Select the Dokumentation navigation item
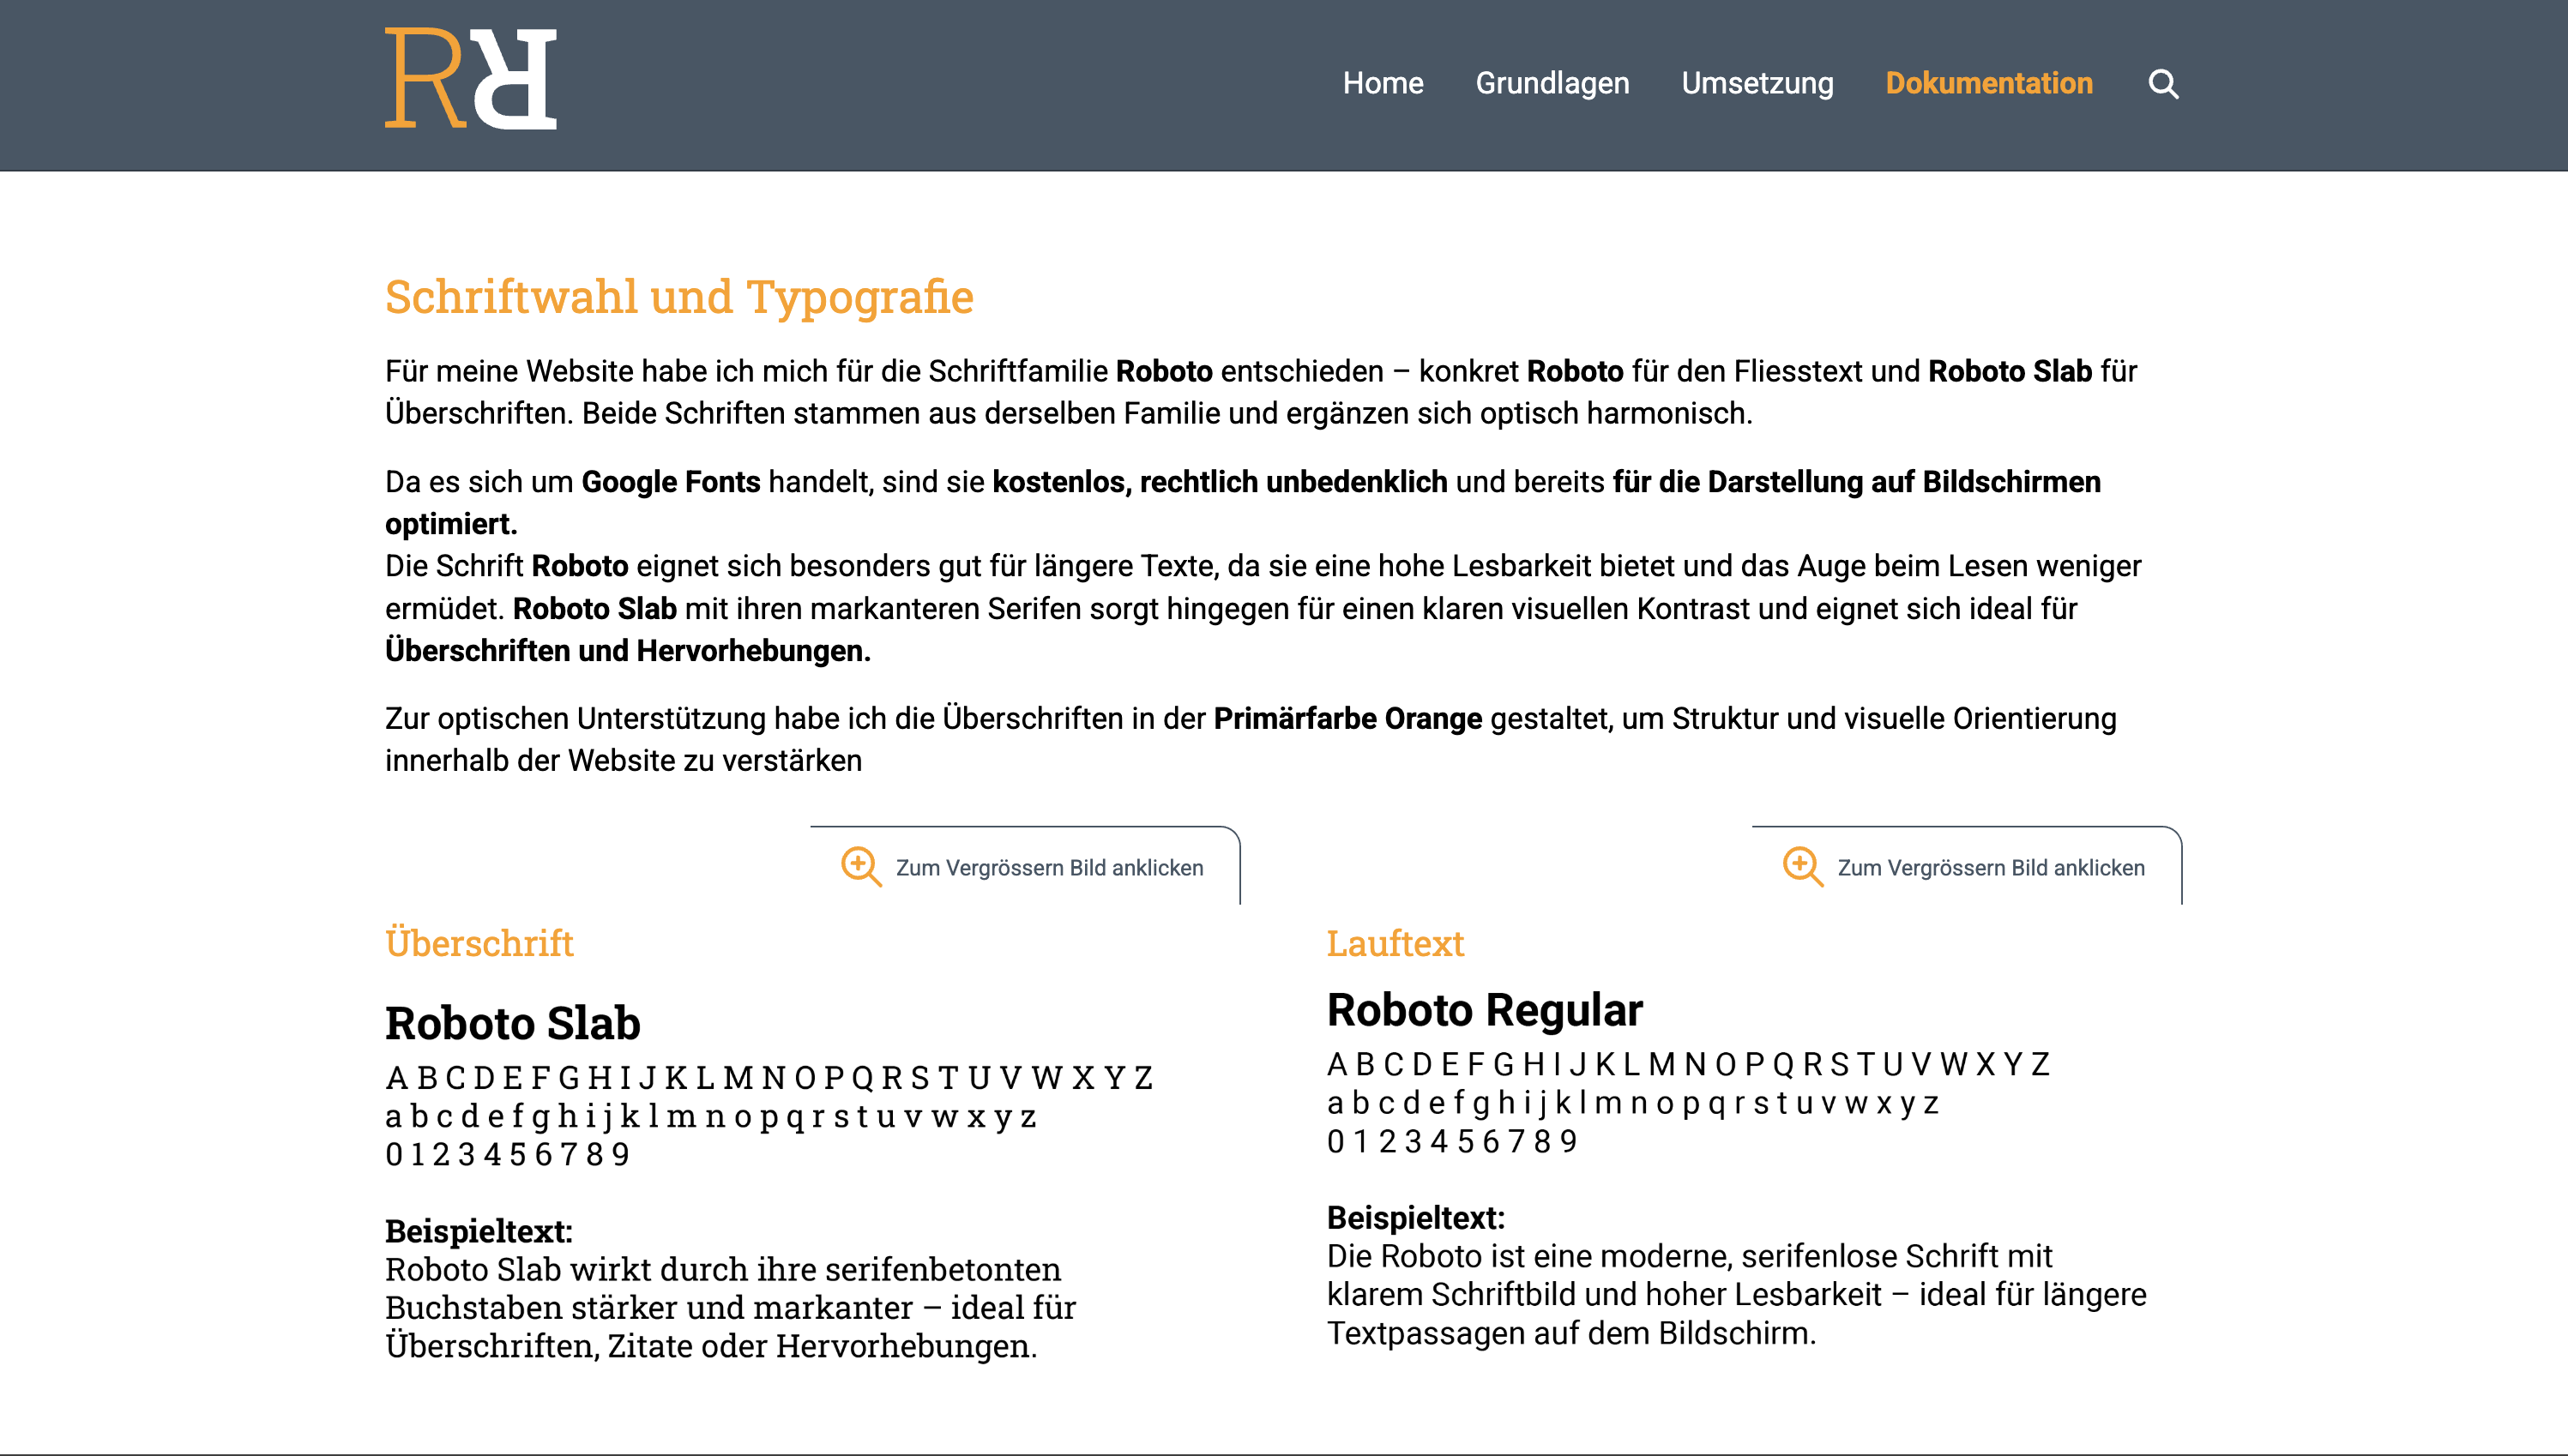Viewport: 2568px width, 1456px height. (x=1988, y=83)
